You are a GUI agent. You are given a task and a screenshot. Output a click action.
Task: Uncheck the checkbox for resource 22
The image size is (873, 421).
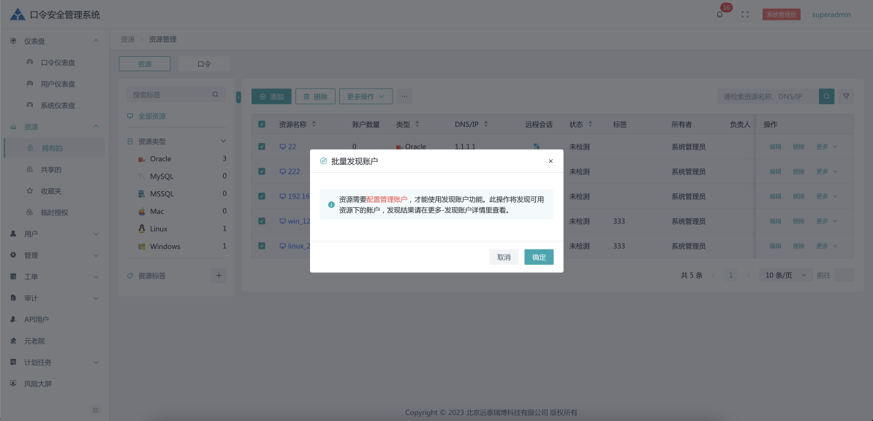[262, 147]
